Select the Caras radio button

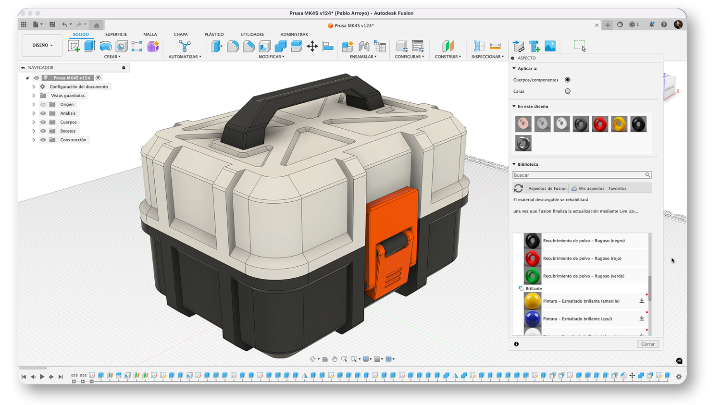568,91
